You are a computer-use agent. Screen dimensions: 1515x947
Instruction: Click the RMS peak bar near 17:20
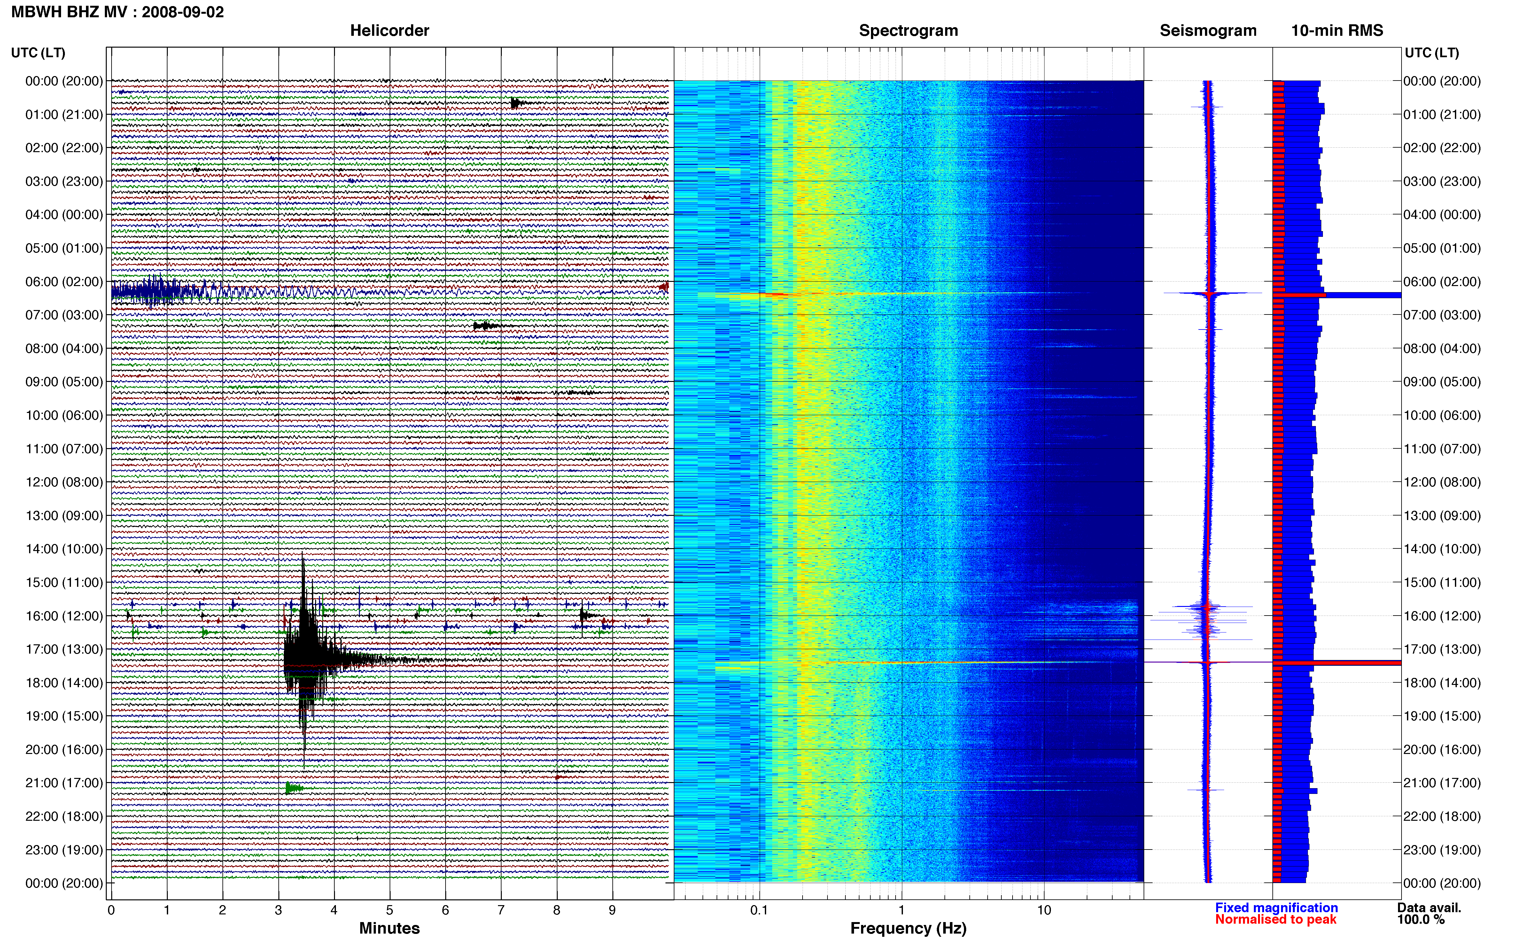click(1337, 663)
